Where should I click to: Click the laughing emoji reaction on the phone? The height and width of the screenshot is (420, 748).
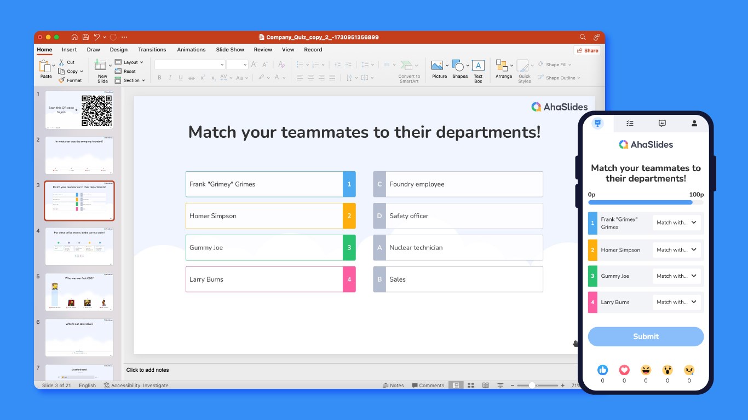coord(646,370)
